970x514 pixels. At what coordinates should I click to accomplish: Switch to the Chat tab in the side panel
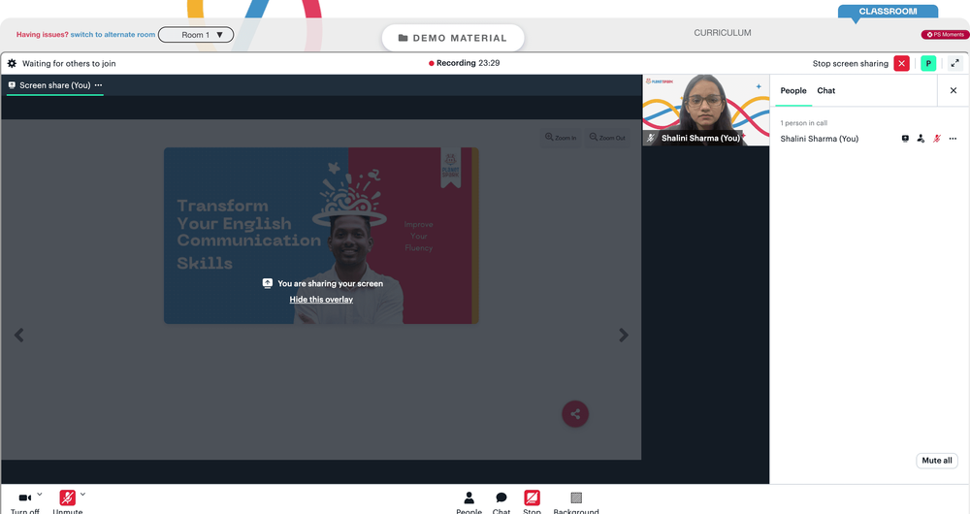coord(825,90)
